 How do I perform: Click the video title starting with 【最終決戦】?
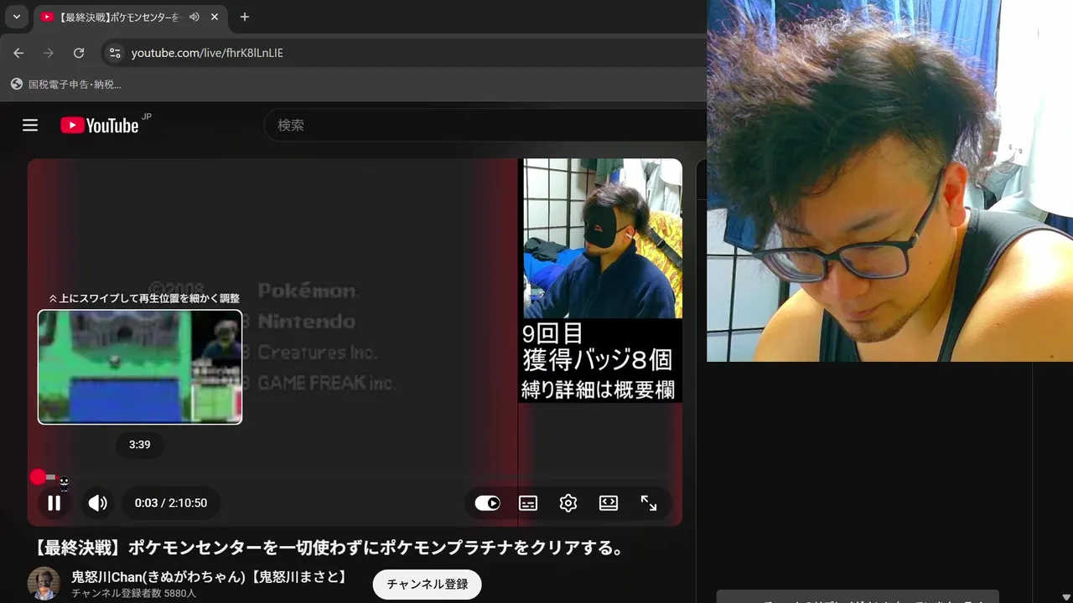(x=330, y=548)
